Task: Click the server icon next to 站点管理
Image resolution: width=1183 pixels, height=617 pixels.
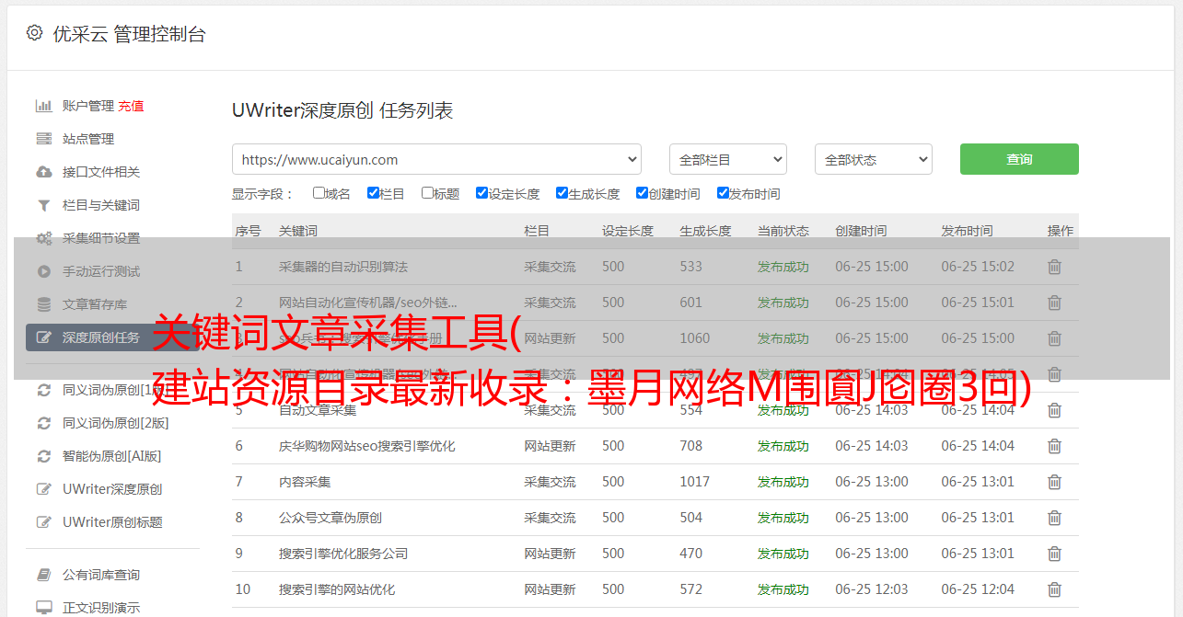Action: (43, 139)
